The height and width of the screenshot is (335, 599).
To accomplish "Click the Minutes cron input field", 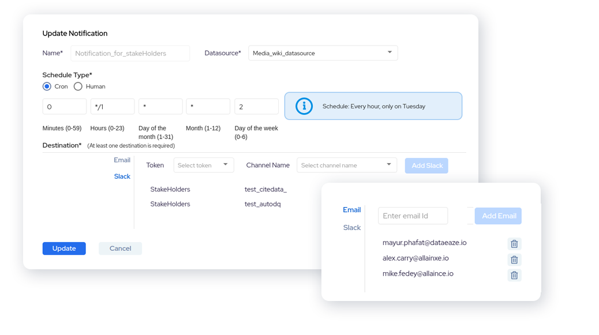I will (x=65, y=107).
